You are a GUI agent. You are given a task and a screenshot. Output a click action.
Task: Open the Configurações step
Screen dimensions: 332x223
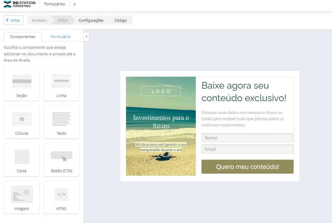91,20
